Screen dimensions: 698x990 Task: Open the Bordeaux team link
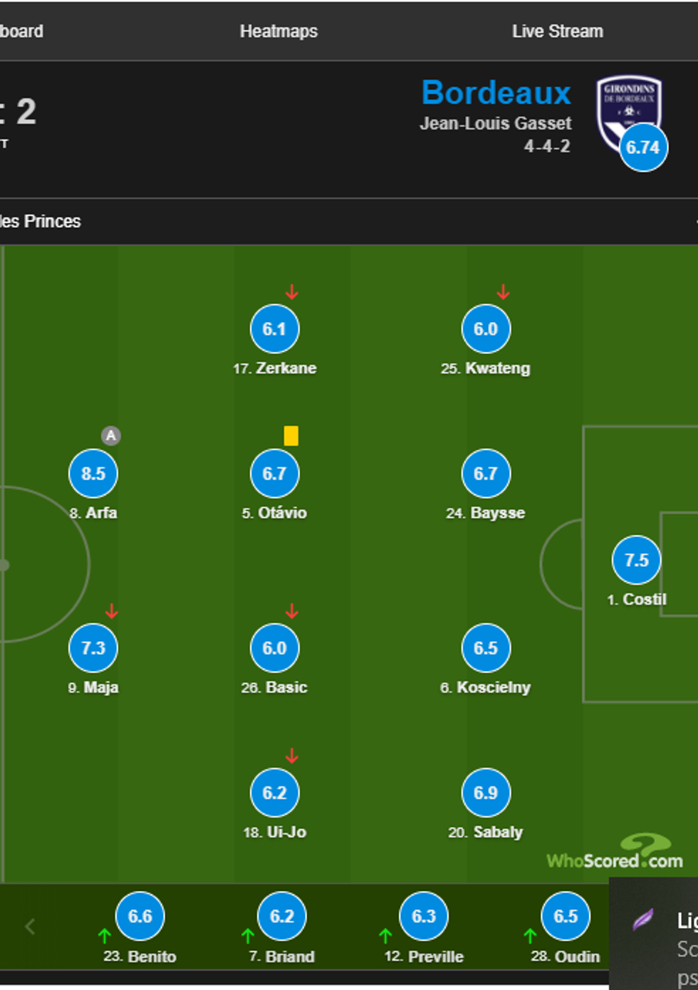click(x=496, y=93)
